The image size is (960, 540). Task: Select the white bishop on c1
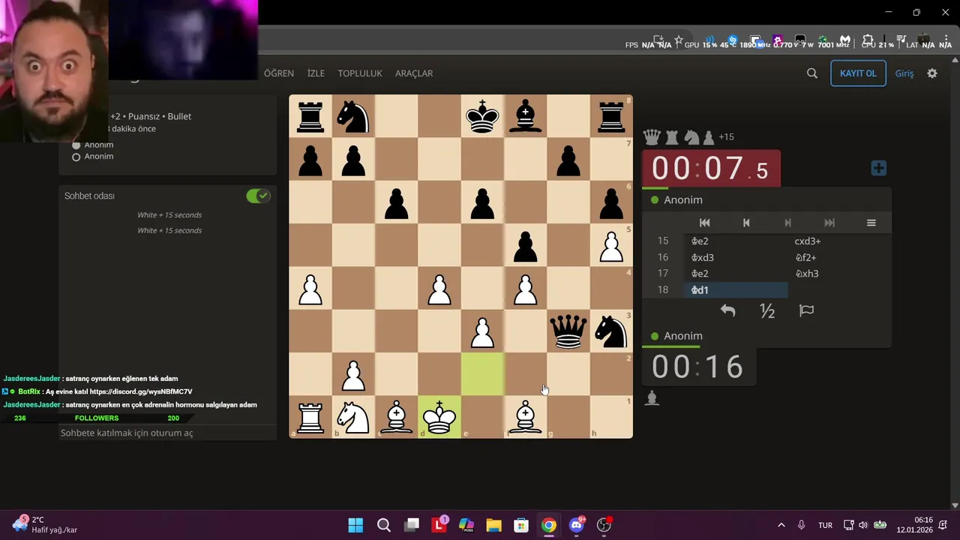pos(397,417)
